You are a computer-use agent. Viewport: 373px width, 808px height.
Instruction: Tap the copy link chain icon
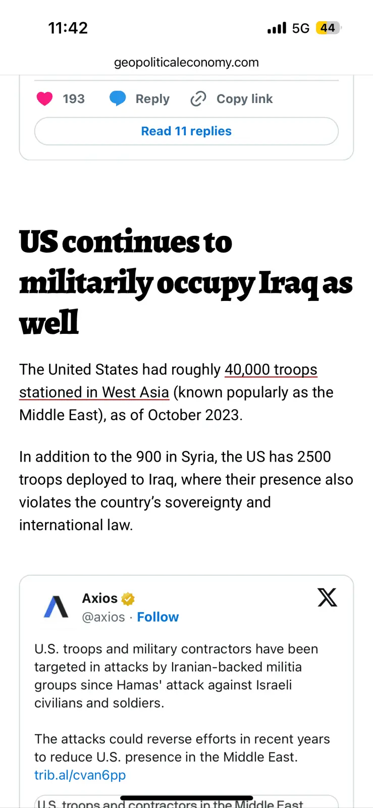click(198, 99)
